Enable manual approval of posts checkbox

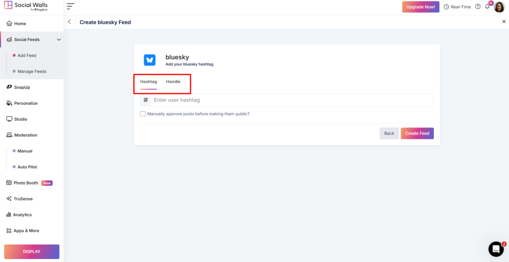click(x=143, y=114)
